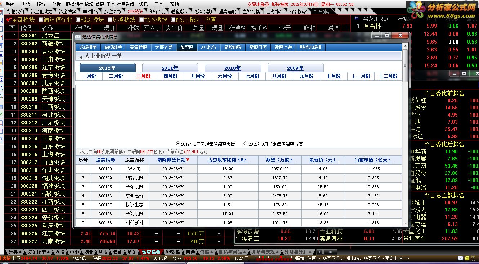Expand the 资金模型 bottom tab menu
This screenshot has height=264, width=479.
(39, 252)
